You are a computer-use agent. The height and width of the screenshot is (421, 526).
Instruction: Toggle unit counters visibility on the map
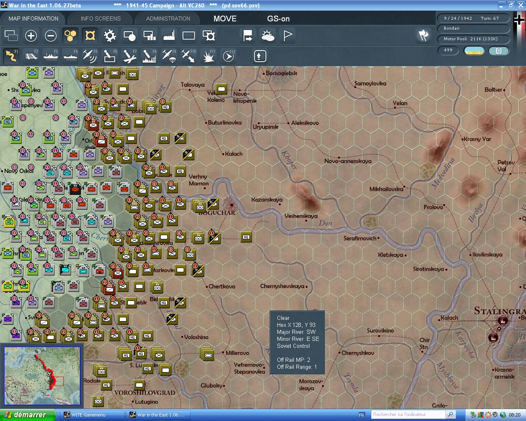(90, 36)
